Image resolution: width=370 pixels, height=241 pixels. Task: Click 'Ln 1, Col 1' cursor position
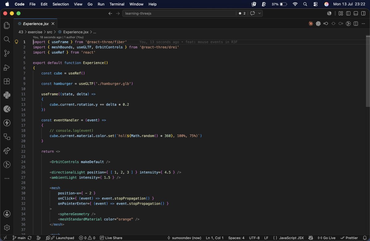[x=215, y=238]
